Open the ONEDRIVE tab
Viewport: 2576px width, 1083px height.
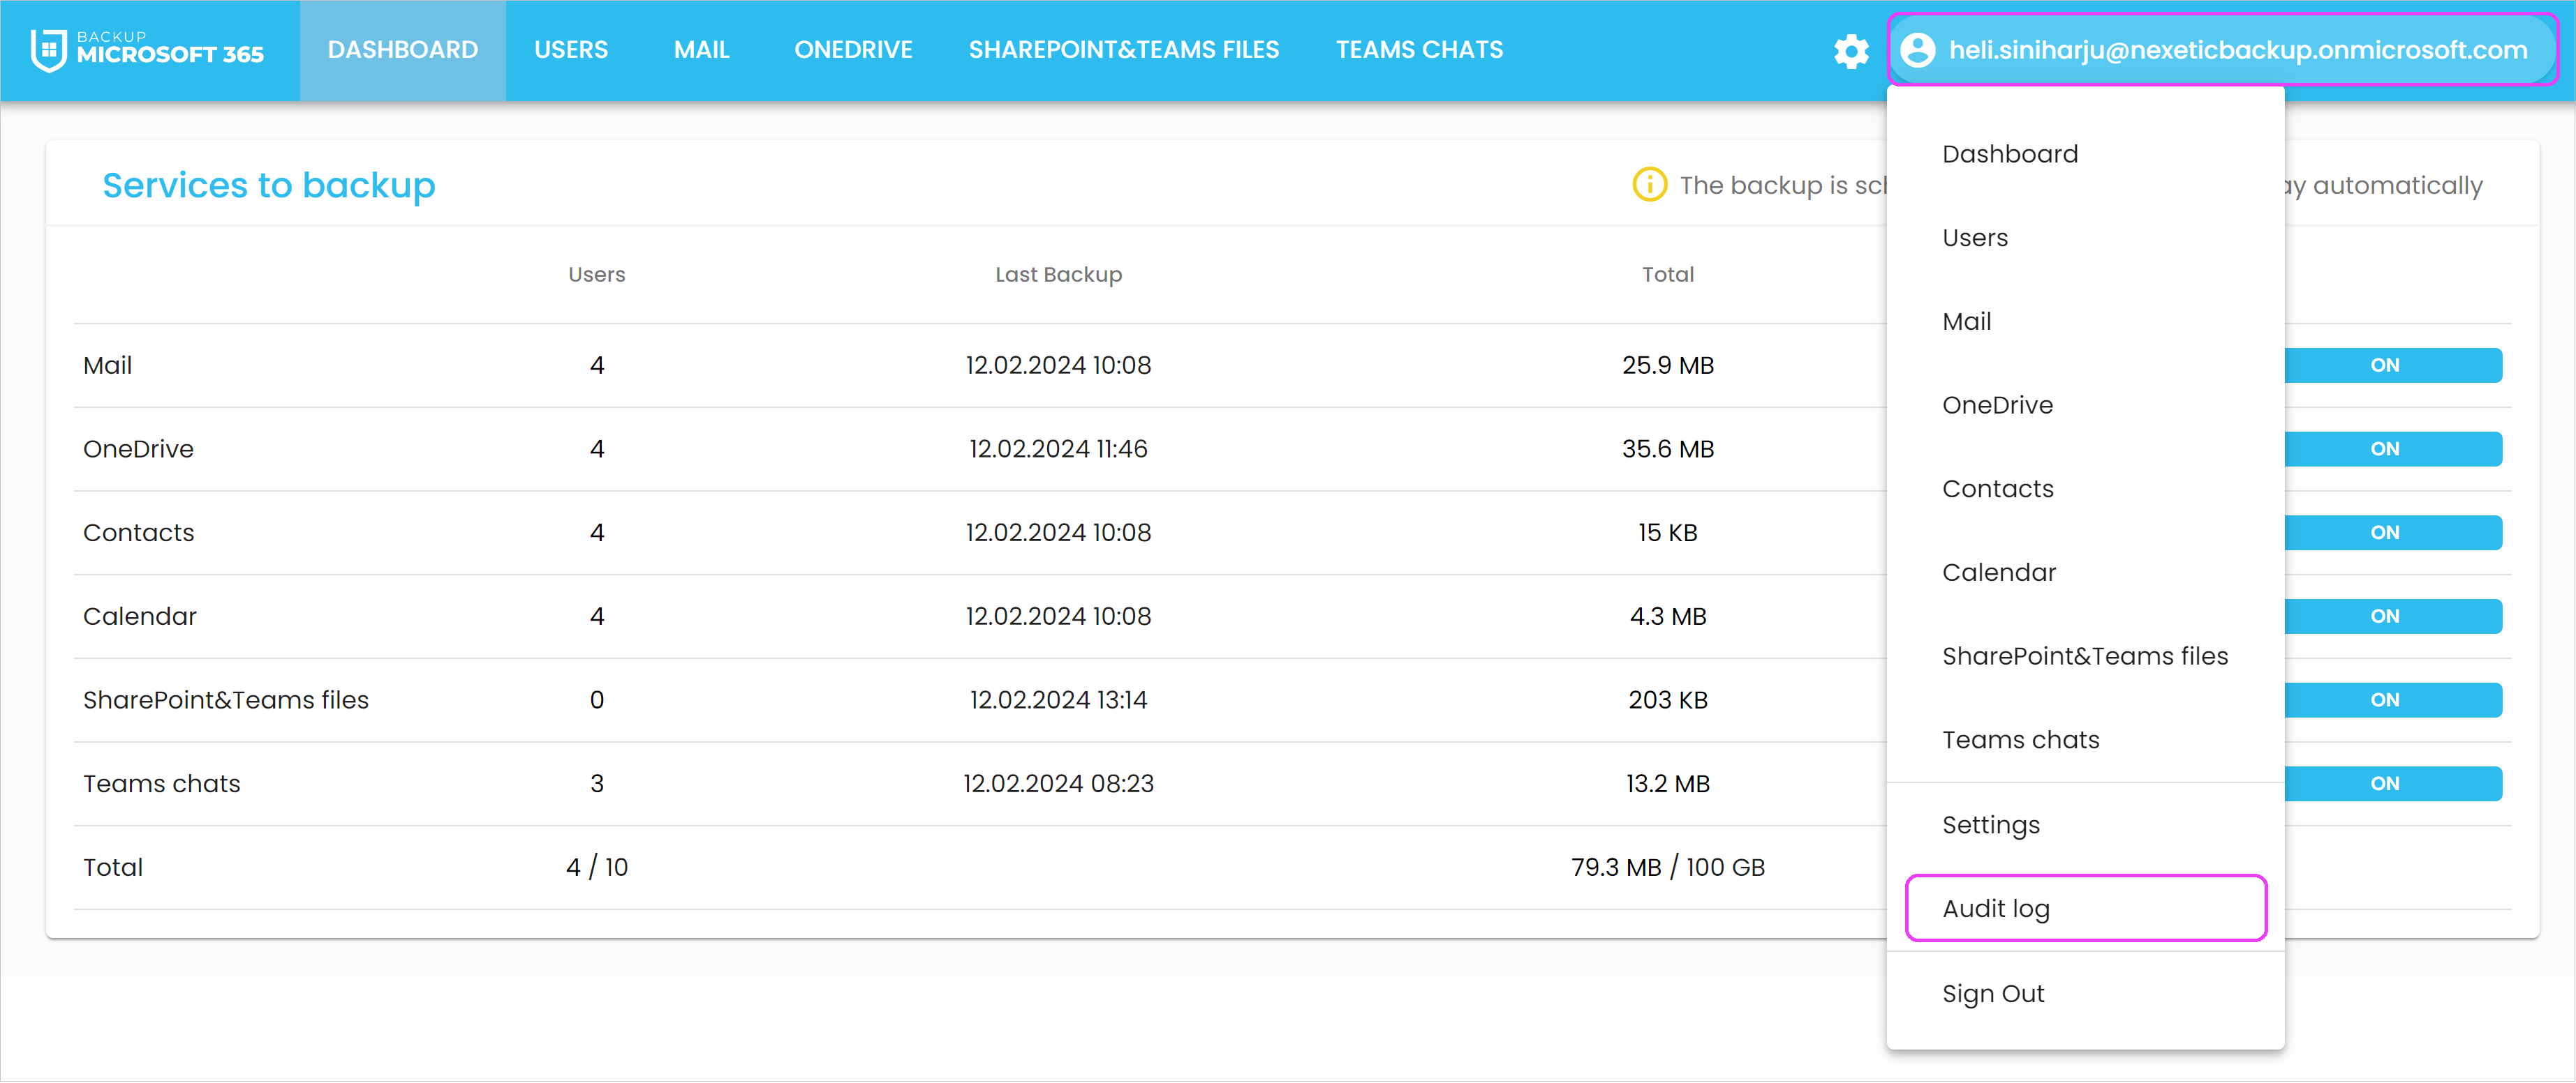pyautogui.click(x=853, y=50)
